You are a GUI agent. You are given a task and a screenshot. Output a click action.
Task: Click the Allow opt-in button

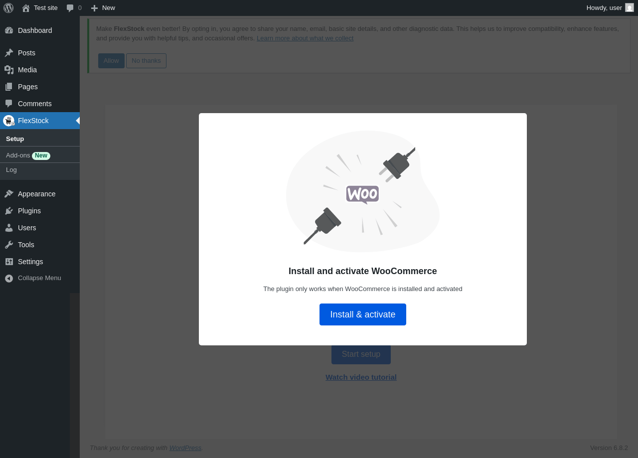point(111,61)
